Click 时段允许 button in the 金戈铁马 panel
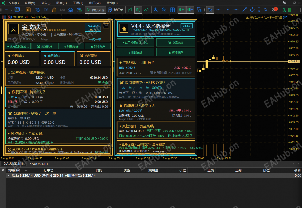This screenshot has width=302, height=208. click(71, 46)
